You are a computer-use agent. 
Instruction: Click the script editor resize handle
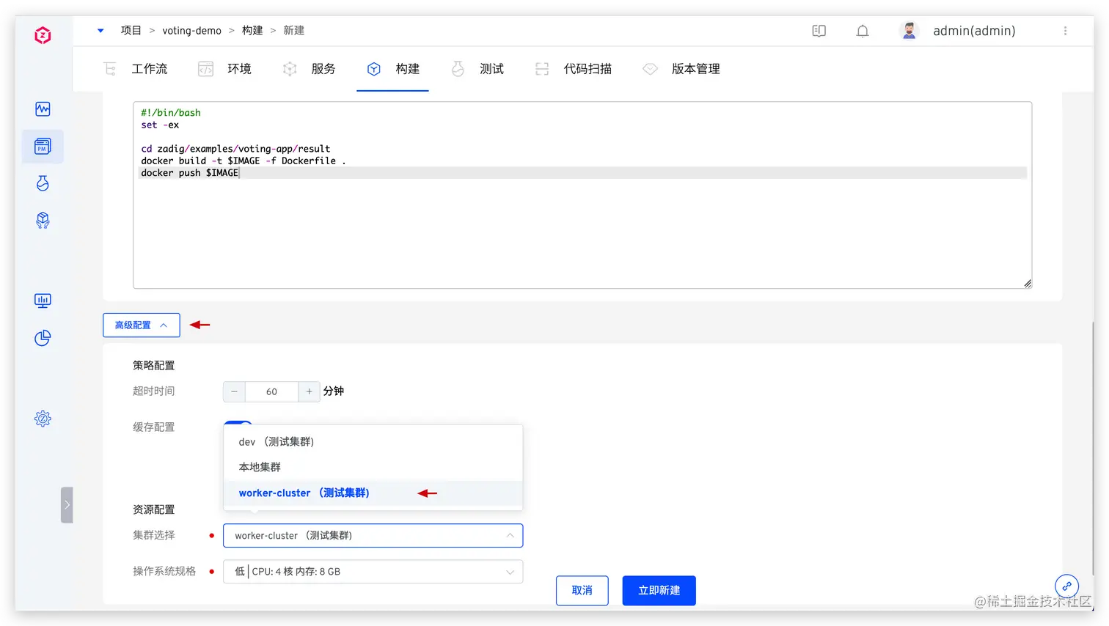[1027, 284]
